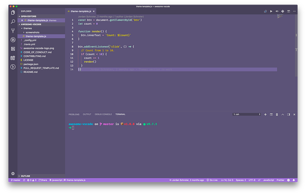Change file encoding UTF-8
This screenshot has width=306, height=194.
(252, 180)
